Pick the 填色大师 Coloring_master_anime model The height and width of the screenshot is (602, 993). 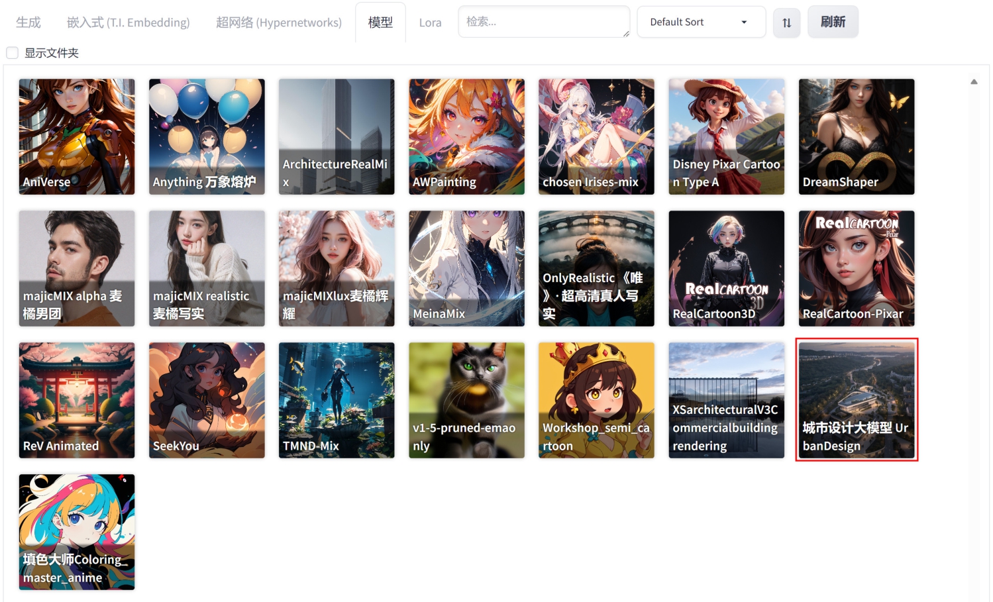tap(77, 532)
